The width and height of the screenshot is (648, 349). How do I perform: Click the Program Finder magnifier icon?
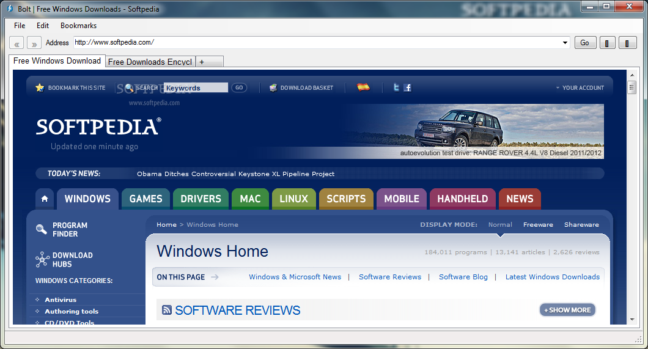coord(42,229)
